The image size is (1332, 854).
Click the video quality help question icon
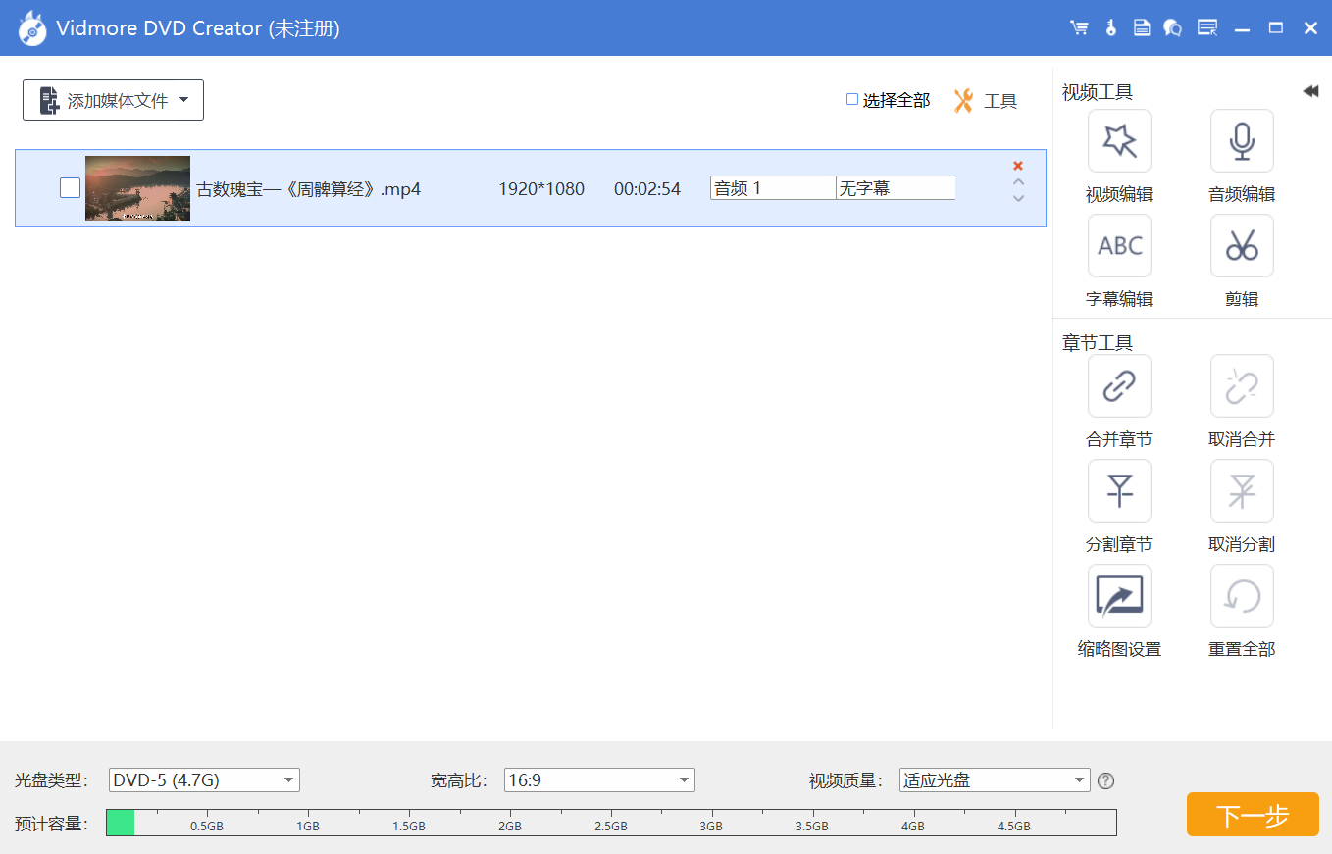click(x=1106, y=781)
